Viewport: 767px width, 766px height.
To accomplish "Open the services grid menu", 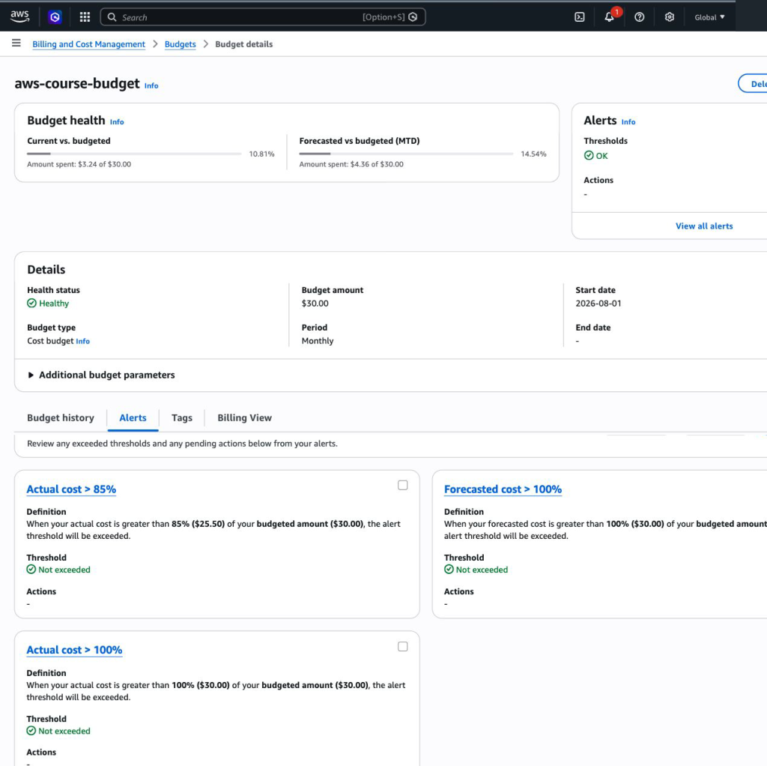I will pyautogui.click(x=85, y=17).
